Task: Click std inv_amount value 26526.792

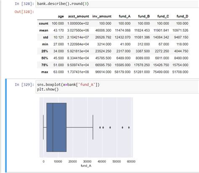Action: pyautogui.click(x=103, y=37)
